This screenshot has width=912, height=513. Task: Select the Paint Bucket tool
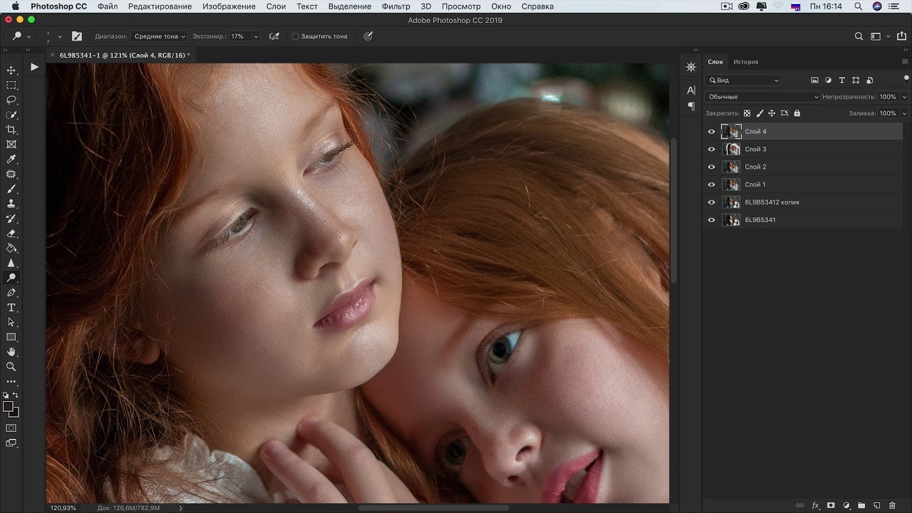tap(11, 248)
